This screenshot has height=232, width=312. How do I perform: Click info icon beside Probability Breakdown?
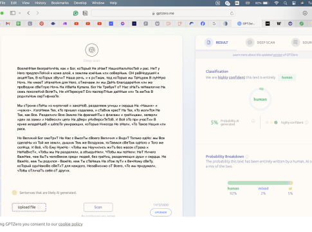[247, 157]
